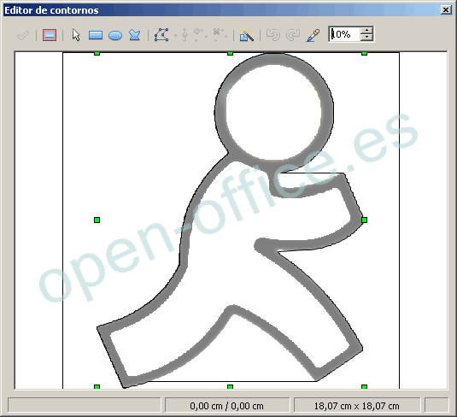Screen dimensions: 457x417
Task: Select the Pipette eyedropper tool
Action: tap(313, 35)
